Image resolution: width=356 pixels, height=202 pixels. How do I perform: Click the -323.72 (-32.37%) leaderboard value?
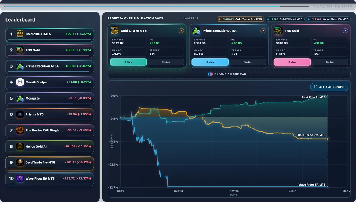click(x=77, y=178)
